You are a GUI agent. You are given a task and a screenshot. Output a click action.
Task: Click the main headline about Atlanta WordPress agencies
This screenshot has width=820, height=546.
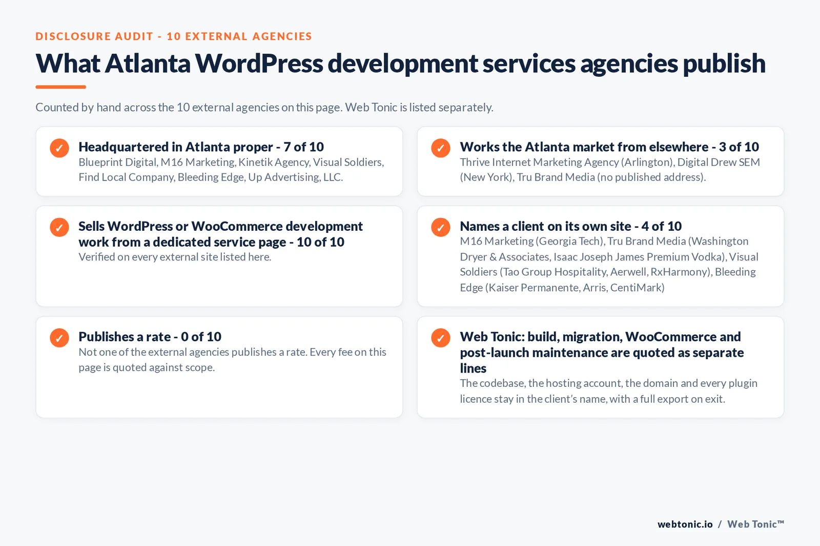click(400, 63)
